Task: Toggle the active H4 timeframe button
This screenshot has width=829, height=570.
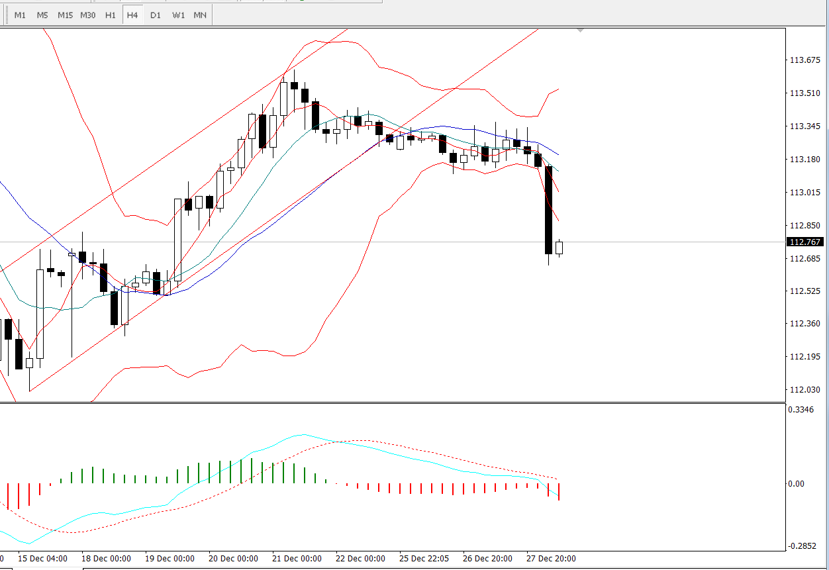Action: tap(132, 15)
